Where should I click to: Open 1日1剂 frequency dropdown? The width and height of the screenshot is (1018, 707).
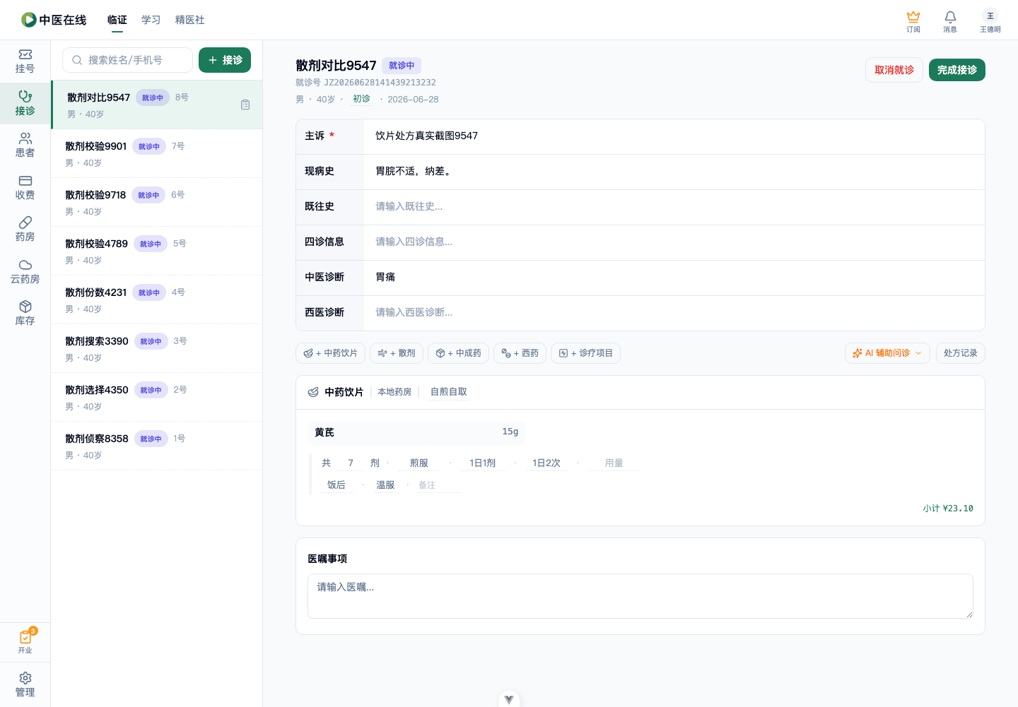pos(483,463)
